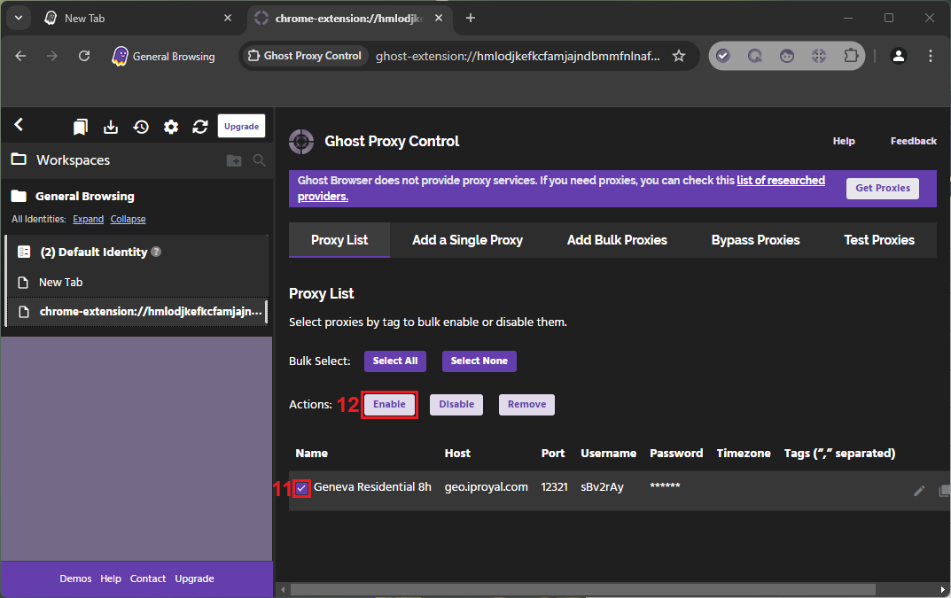This screenshot has width=951, height=598.
Task: Click the Select All button
Action: pos(394,361)
